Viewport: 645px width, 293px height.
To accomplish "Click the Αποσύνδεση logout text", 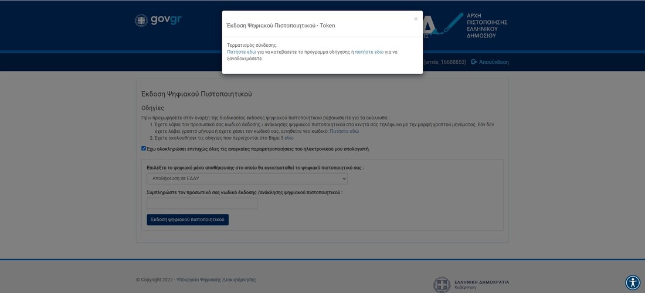I will [x=494, y=62].
